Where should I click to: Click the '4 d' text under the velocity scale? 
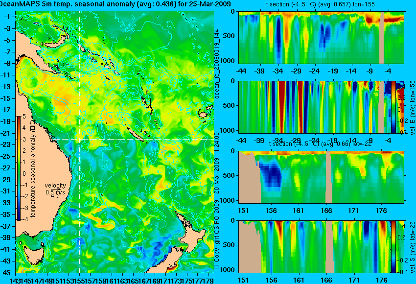tap(55, 196)
